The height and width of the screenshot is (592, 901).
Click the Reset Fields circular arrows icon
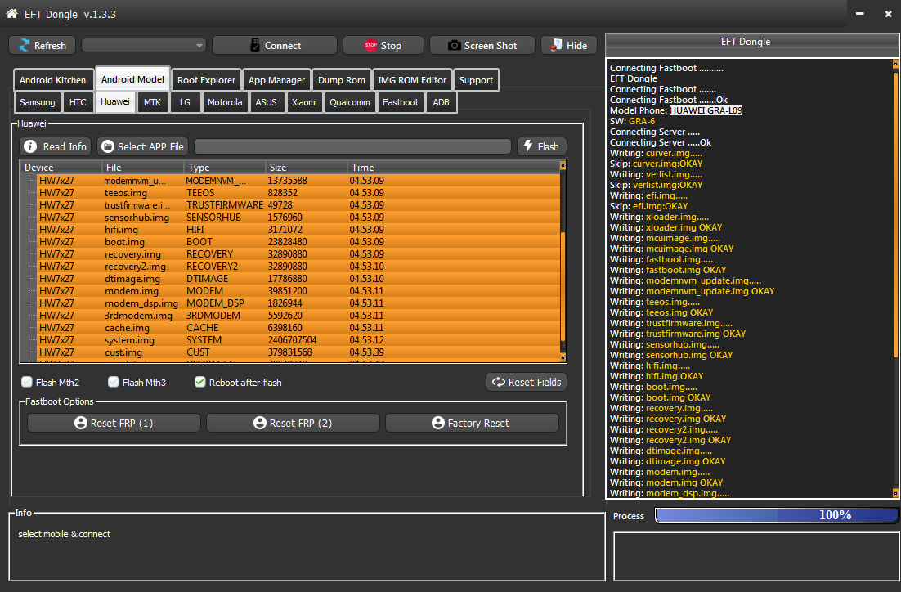[498, 382]
